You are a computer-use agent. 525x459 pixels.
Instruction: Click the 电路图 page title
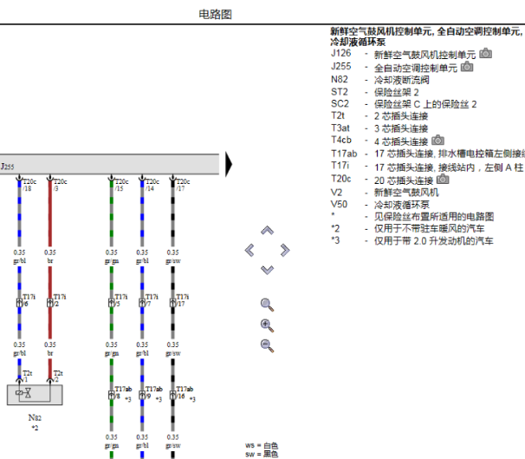click(x=216, y=15)
